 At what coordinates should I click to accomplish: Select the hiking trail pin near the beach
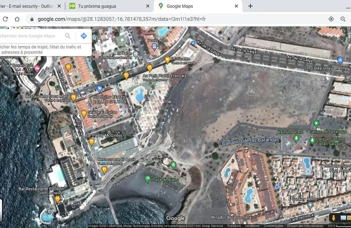[173, 165]
